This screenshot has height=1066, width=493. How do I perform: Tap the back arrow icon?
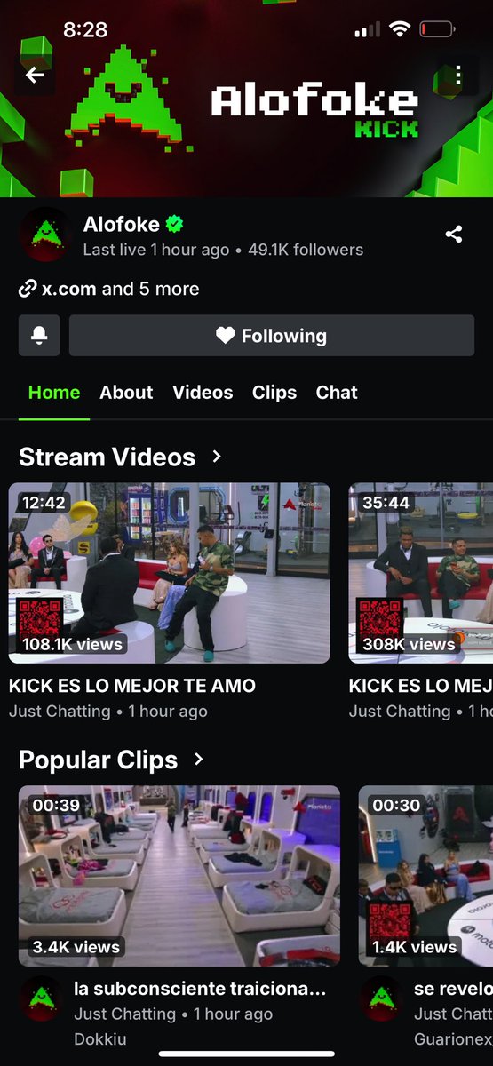point(35,76)
